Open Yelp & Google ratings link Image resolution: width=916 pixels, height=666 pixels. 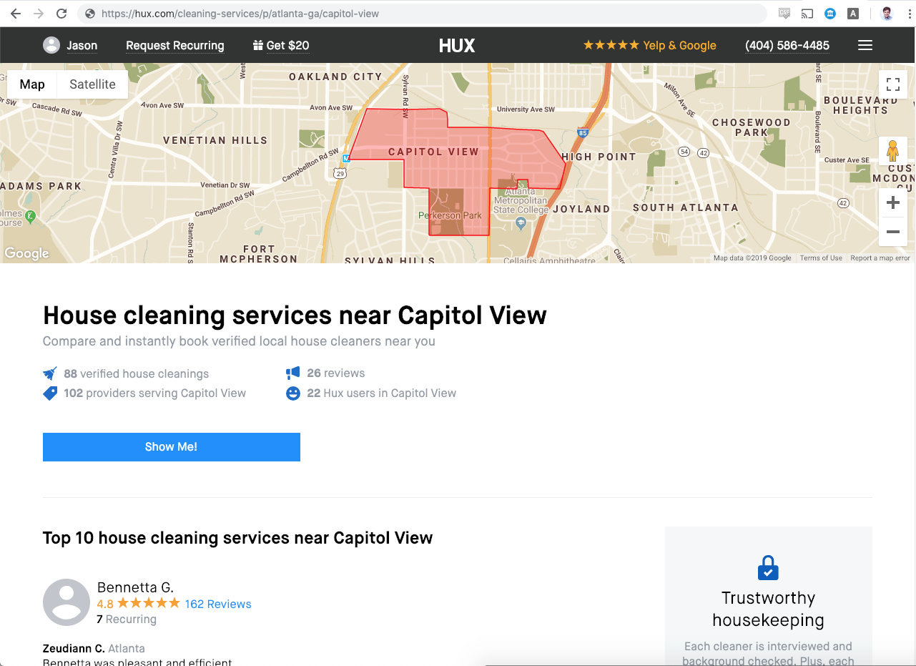[x=650, y=46]
